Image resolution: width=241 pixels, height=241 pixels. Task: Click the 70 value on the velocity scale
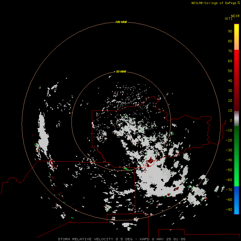[230, 51]
